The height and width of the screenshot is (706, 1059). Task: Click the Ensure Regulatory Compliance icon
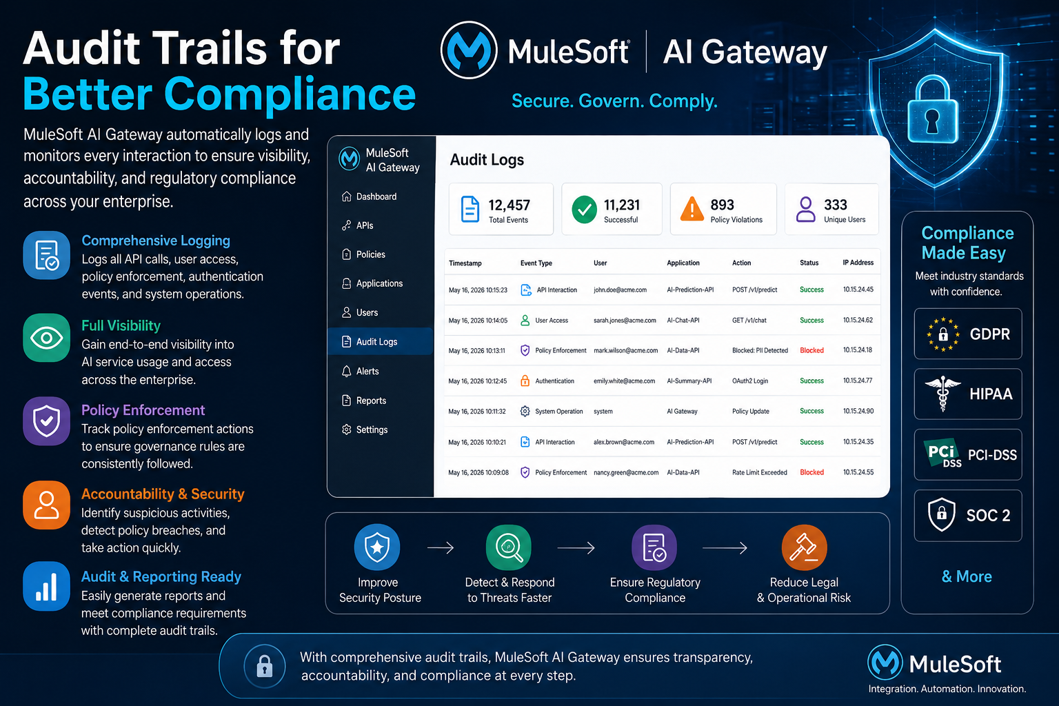pos(654,547)
